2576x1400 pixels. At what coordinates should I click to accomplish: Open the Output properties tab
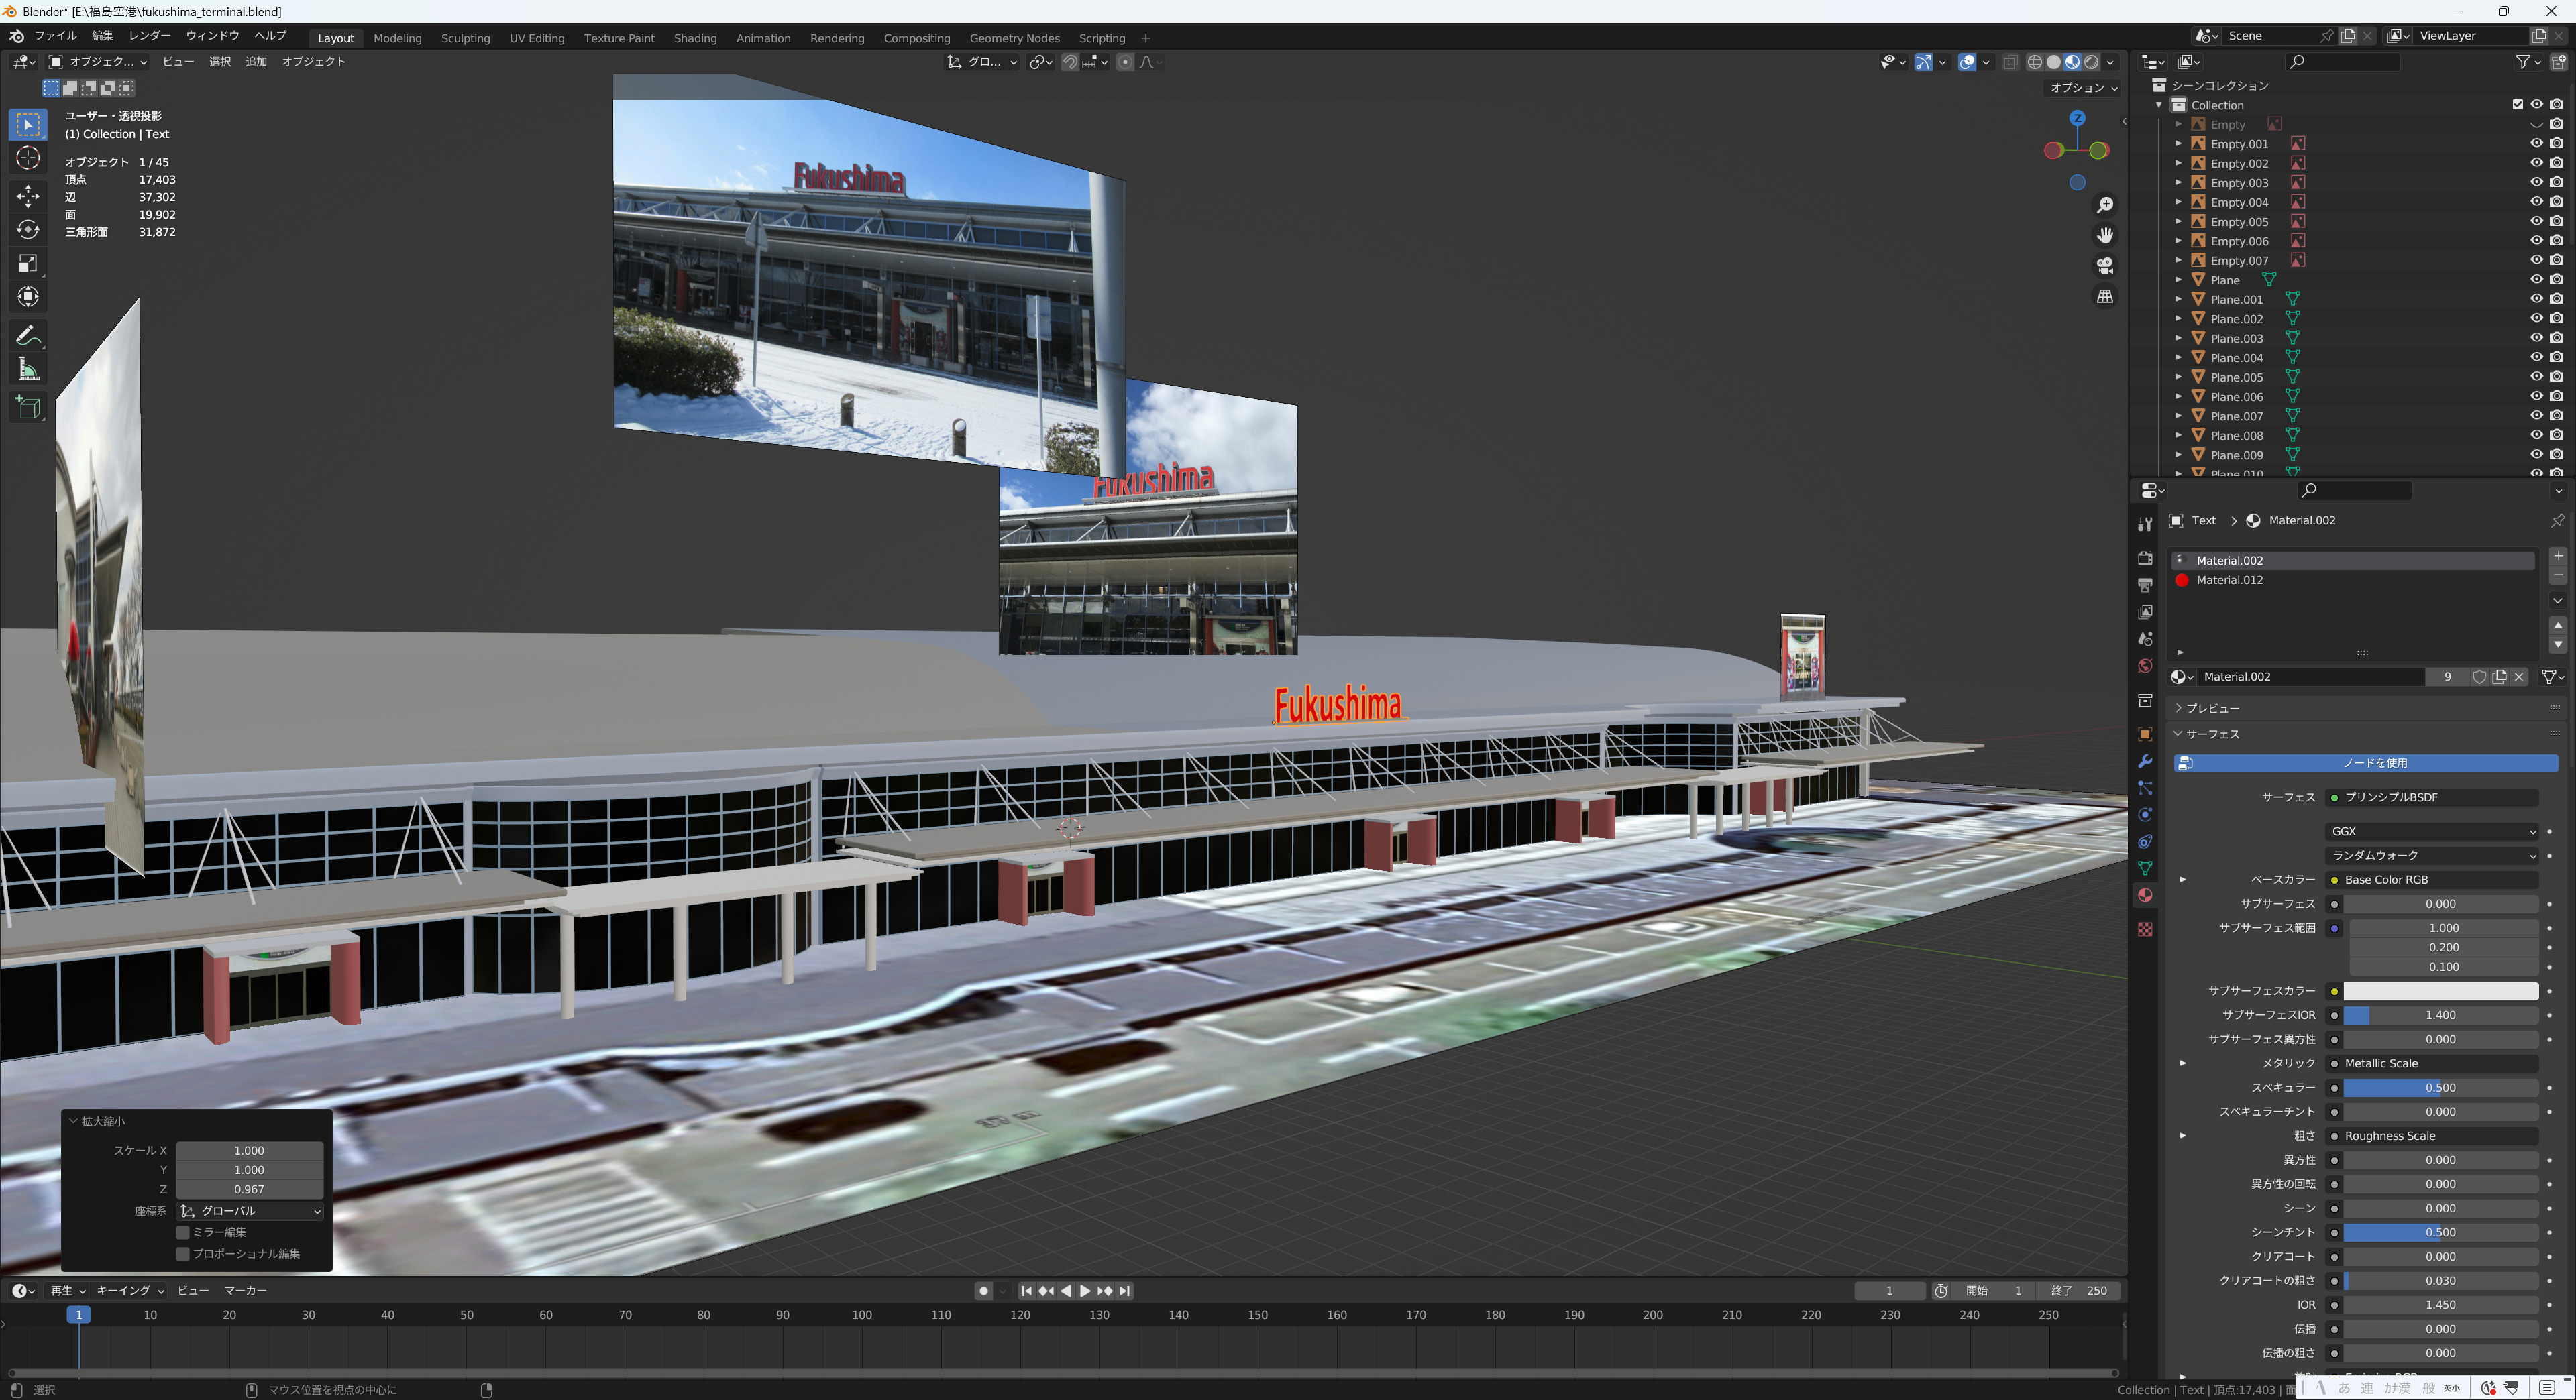(x=2145, y=585)
